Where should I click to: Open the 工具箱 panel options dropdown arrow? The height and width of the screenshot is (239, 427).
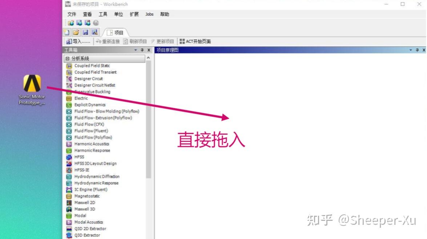[x=136, y=50]
